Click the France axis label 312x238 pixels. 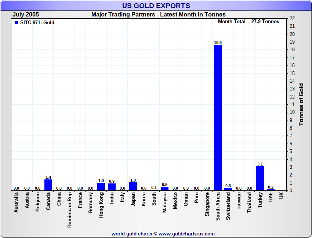[x=80, y=200]
